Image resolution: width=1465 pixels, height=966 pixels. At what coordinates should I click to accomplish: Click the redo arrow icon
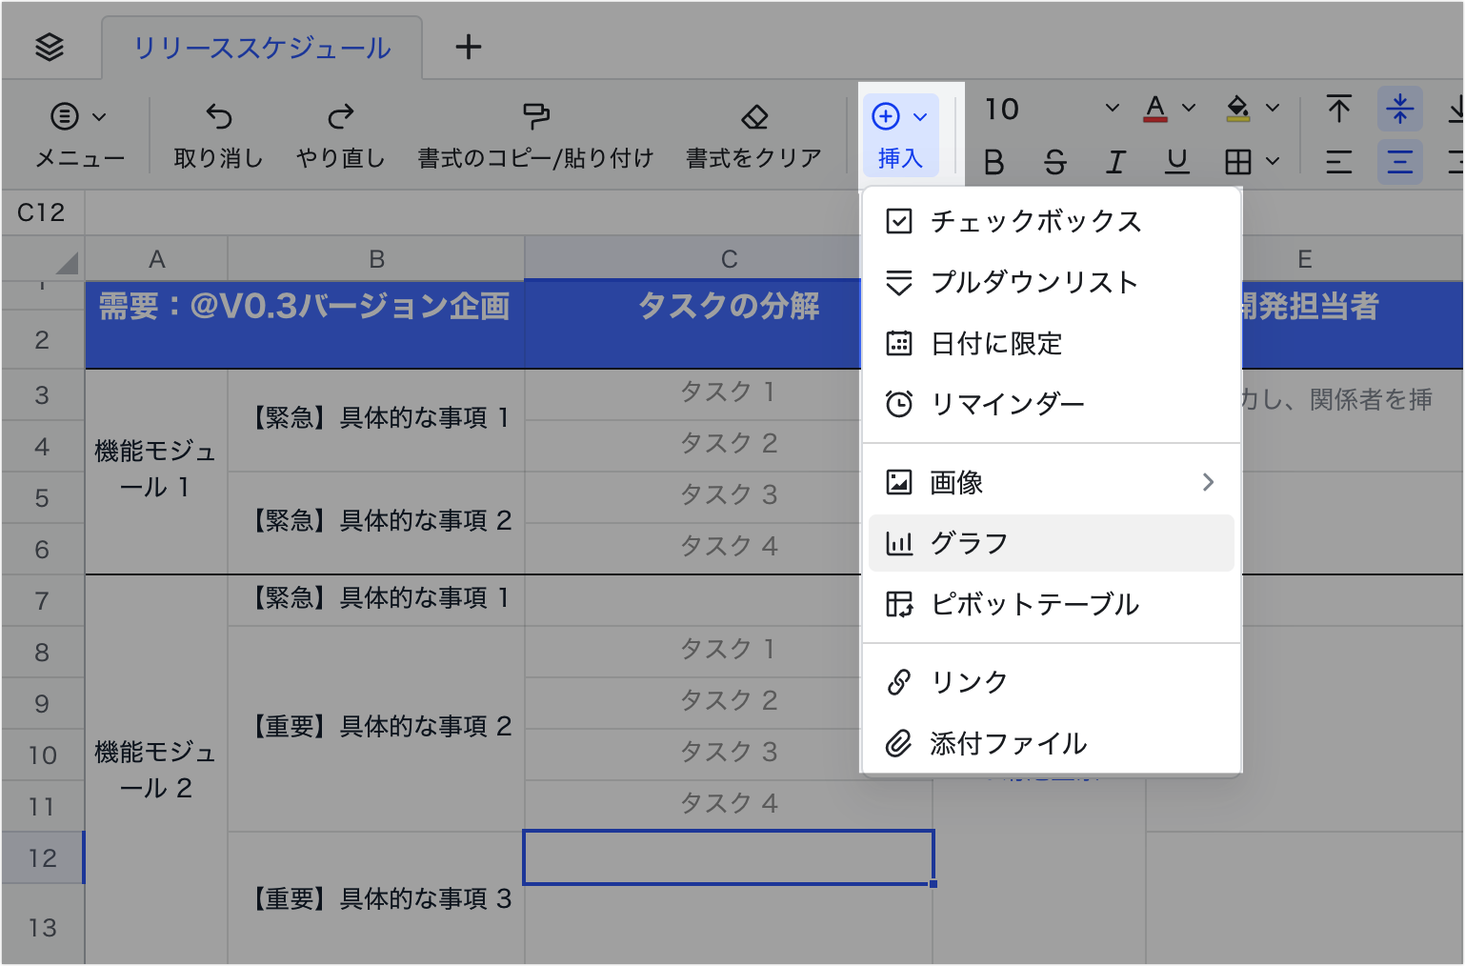(340, 117)
